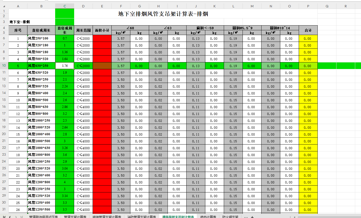Add a new sheet with plus icon
The width and height of the screenshot is (361, 218).
[x=252, y=217]
